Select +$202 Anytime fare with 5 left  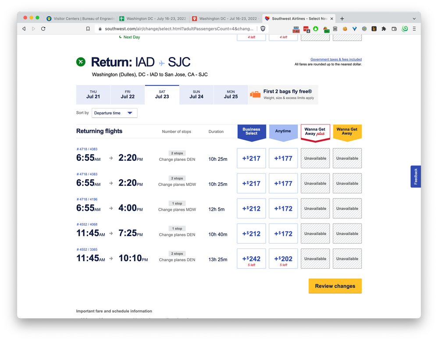(283, 259)
